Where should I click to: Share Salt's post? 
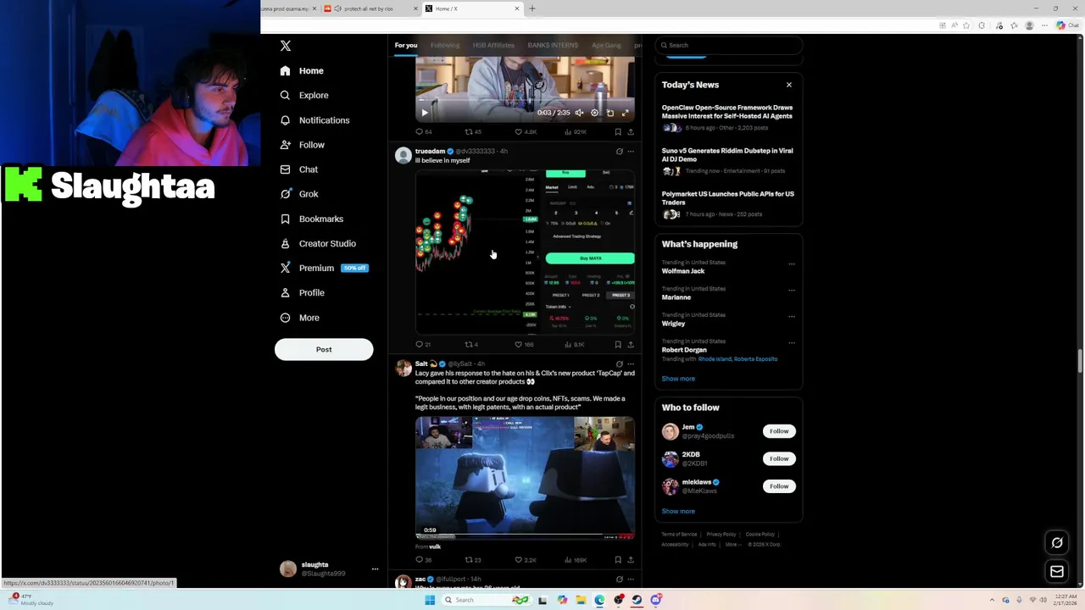[x=630, y=560]
